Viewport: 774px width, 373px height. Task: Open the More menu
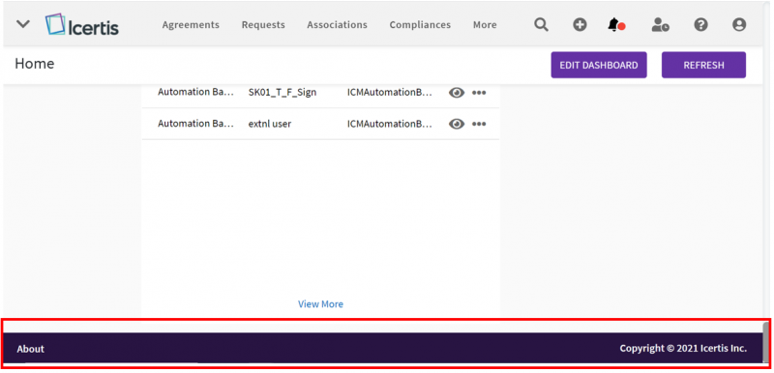pos(485,24)
